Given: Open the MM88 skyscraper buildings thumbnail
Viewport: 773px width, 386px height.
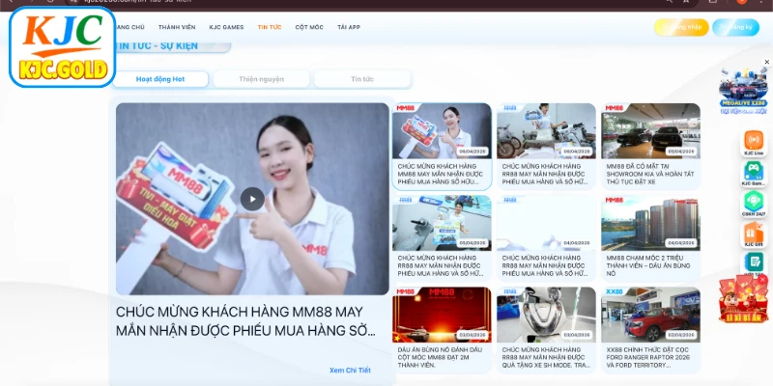Looking at the screenshot, I should (650, 223).
